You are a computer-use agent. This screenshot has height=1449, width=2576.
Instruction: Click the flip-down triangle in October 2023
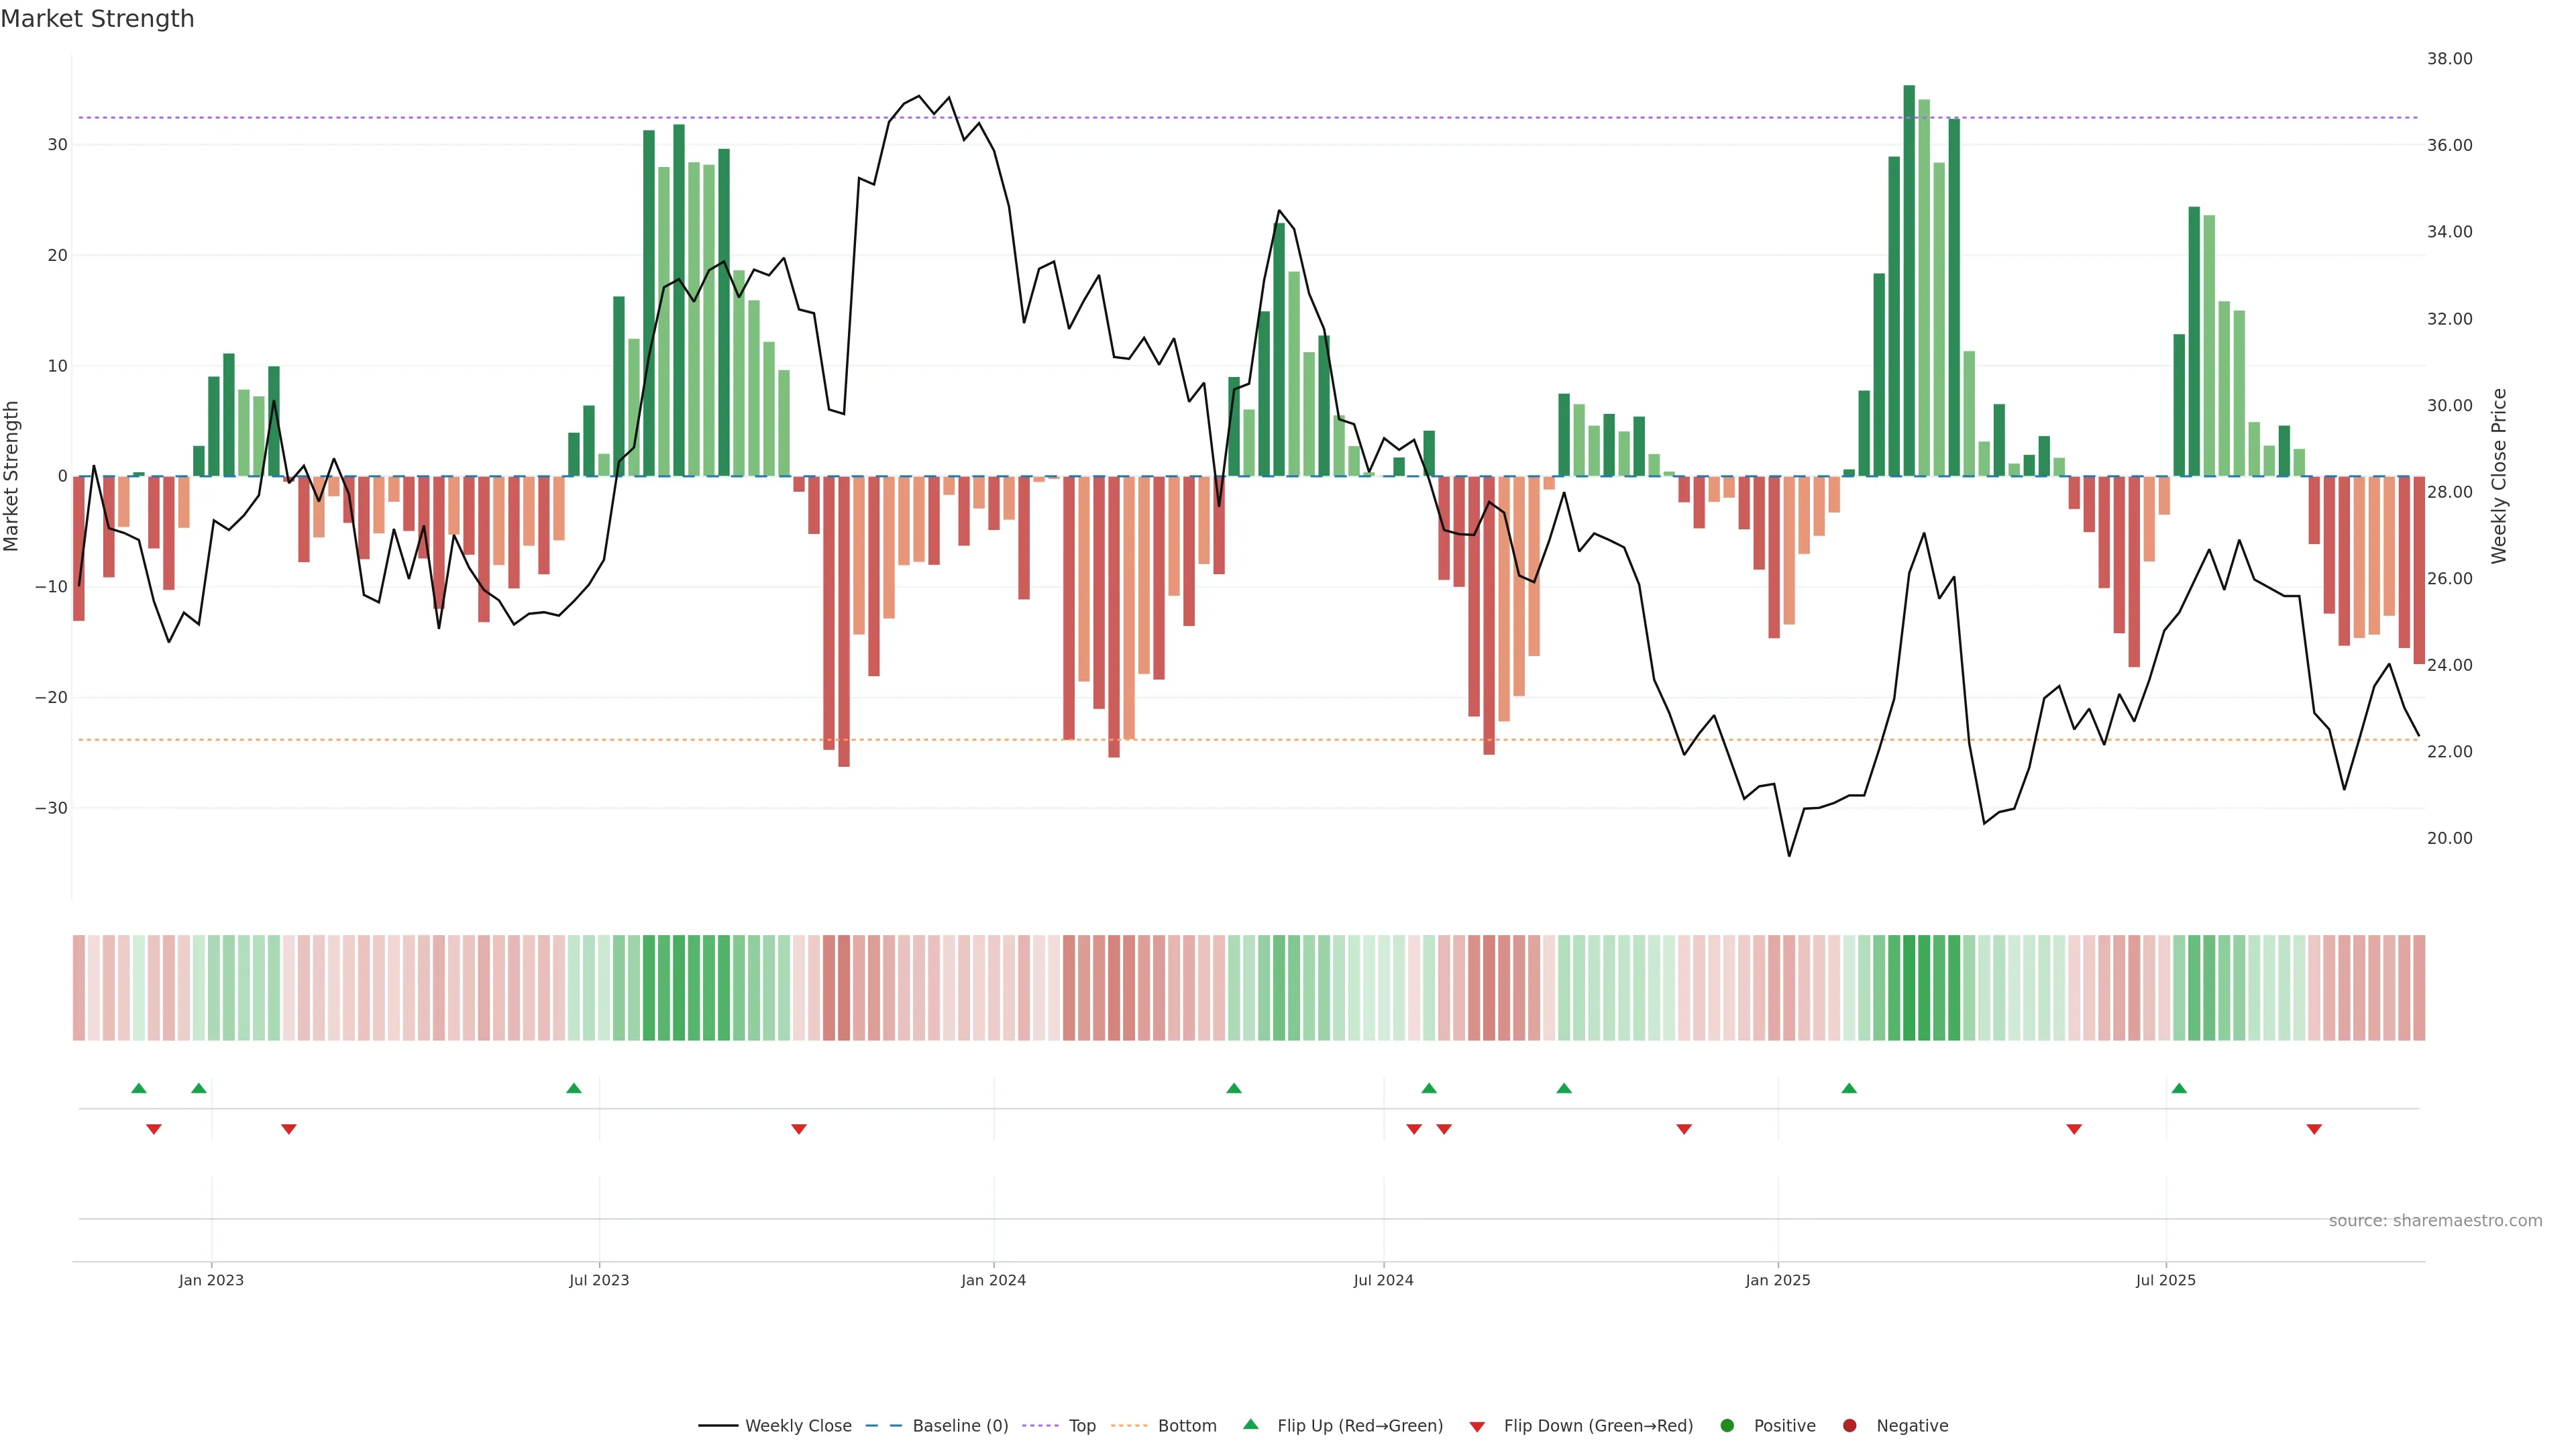click(799, 1129)
